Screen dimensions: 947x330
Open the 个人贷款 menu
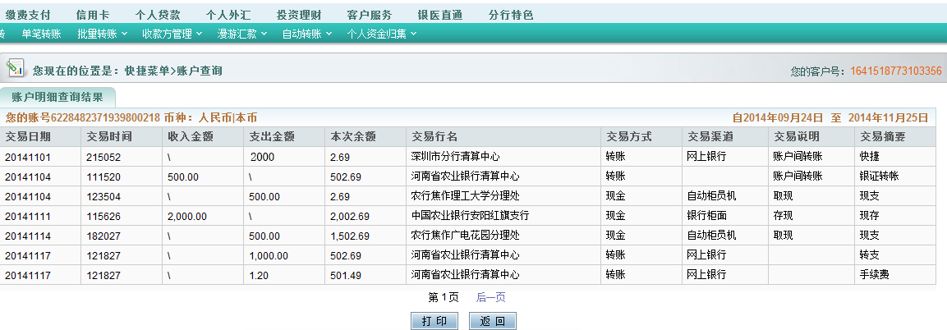point(158,15)
